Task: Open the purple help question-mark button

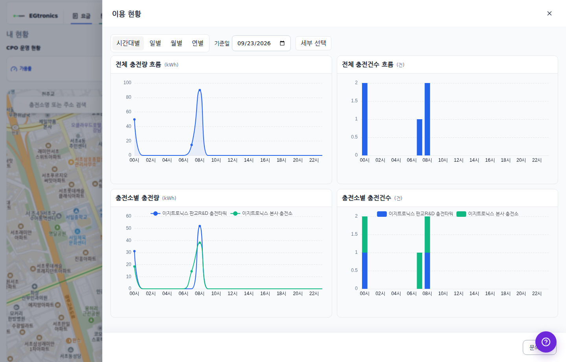Action: pyautogui.click(x=546, y=342)
